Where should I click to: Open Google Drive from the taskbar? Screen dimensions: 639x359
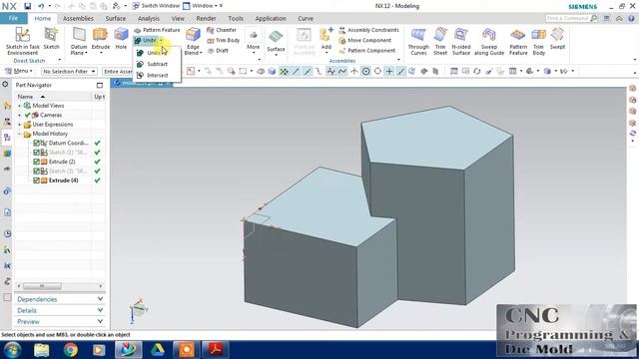coord(158,350)
